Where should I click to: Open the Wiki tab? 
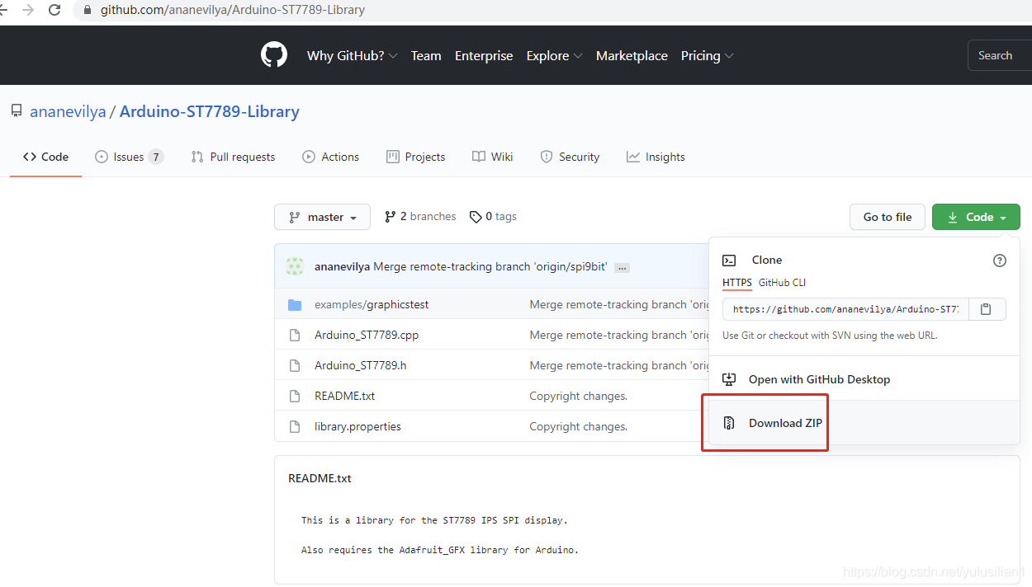(x=492, y=157)
